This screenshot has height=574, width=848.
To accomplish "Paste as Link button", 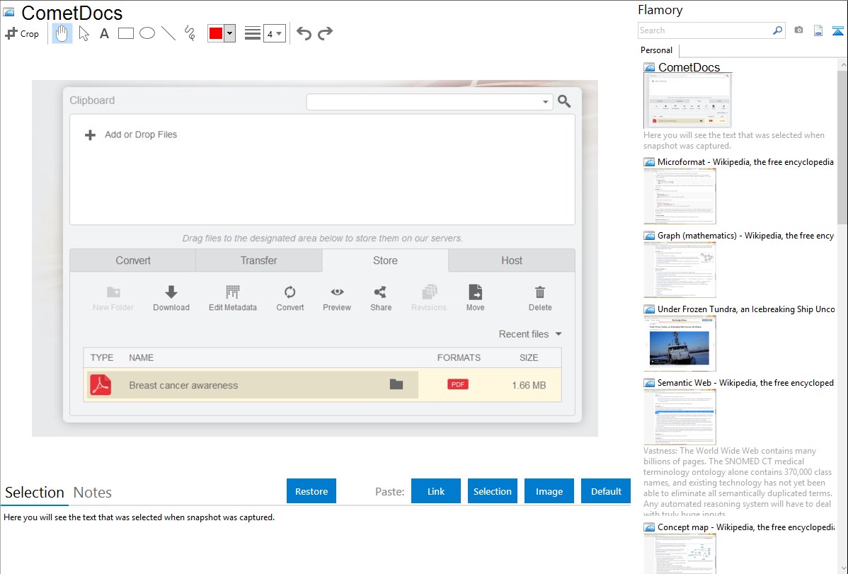I will click(436, 491).
